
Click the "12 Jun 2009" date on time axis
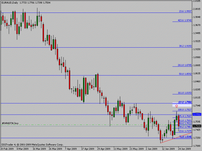(168, 149)
